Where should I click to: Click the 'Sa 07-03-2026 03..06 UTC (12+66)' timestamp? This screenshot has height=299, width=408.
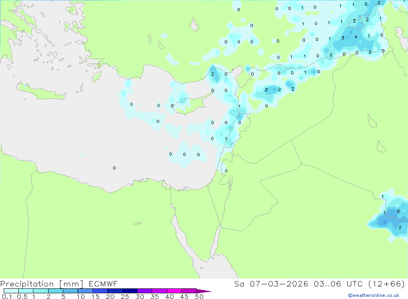coord(319,283)
